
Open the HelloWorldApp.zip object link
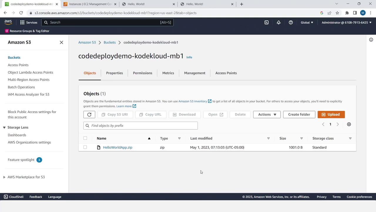(117, 148)
